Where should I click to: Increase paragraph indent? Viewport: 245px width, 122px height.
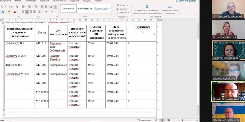coord(46,7)
